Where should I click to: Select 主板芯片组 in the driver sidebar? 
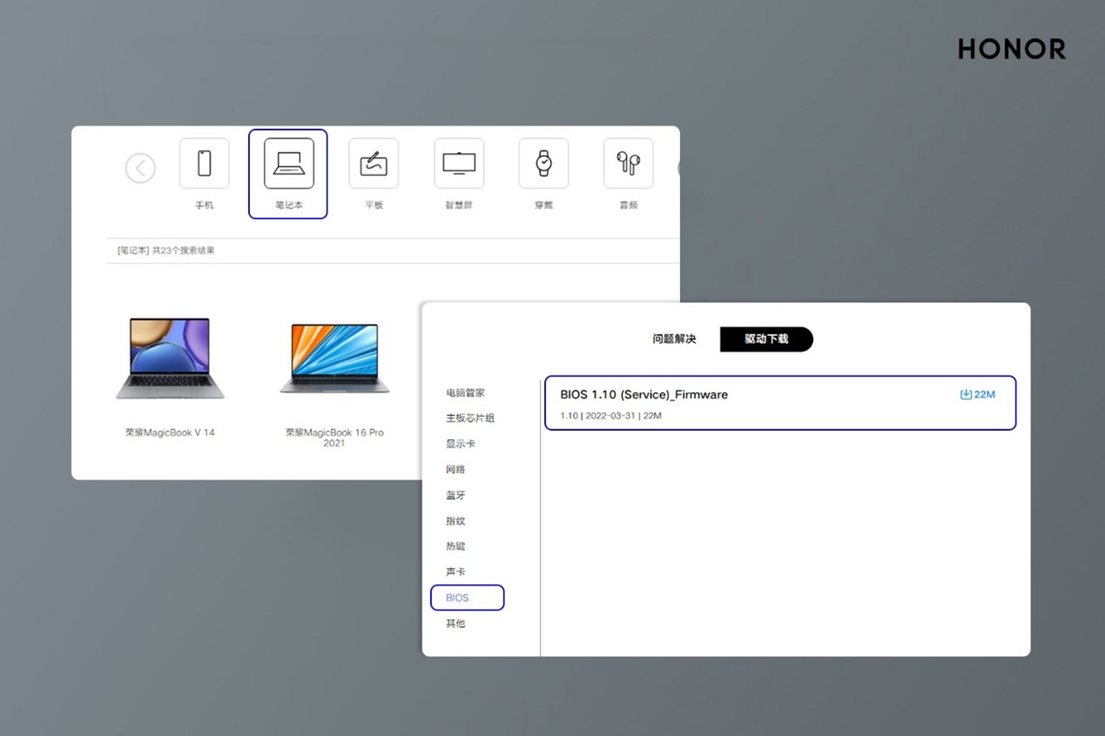[470, 418]
